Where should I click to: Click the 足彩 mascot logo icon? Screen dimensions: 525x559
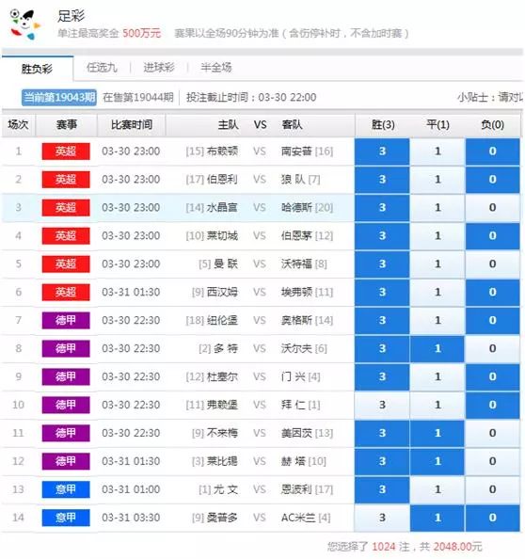[24, 24]
